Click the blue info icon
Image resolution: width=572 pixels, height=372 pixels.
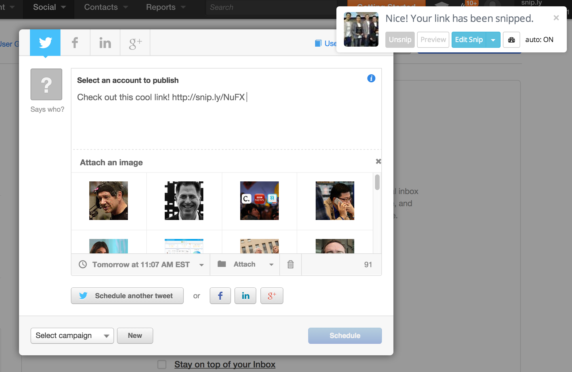tap(371, 78)
